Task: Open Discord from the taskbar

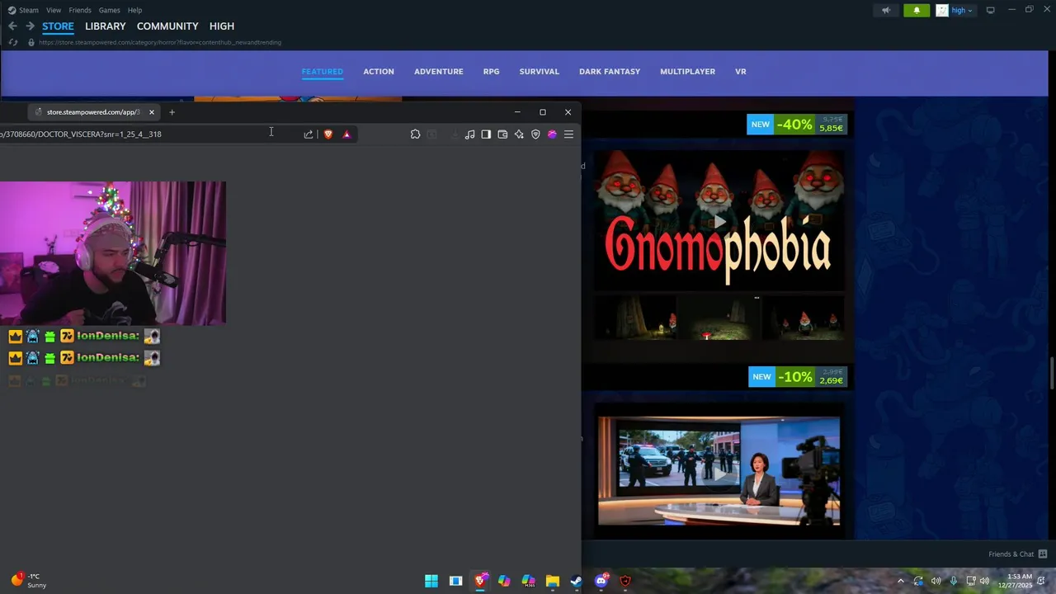Action: pos(601,581)
